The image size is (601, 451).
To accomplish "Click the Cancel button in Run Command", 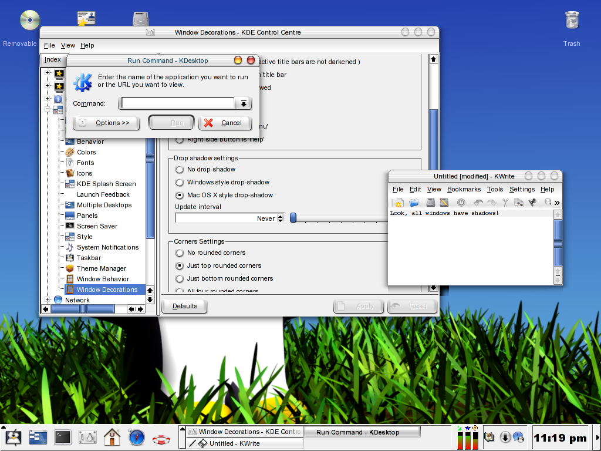I will pos(225,123).
